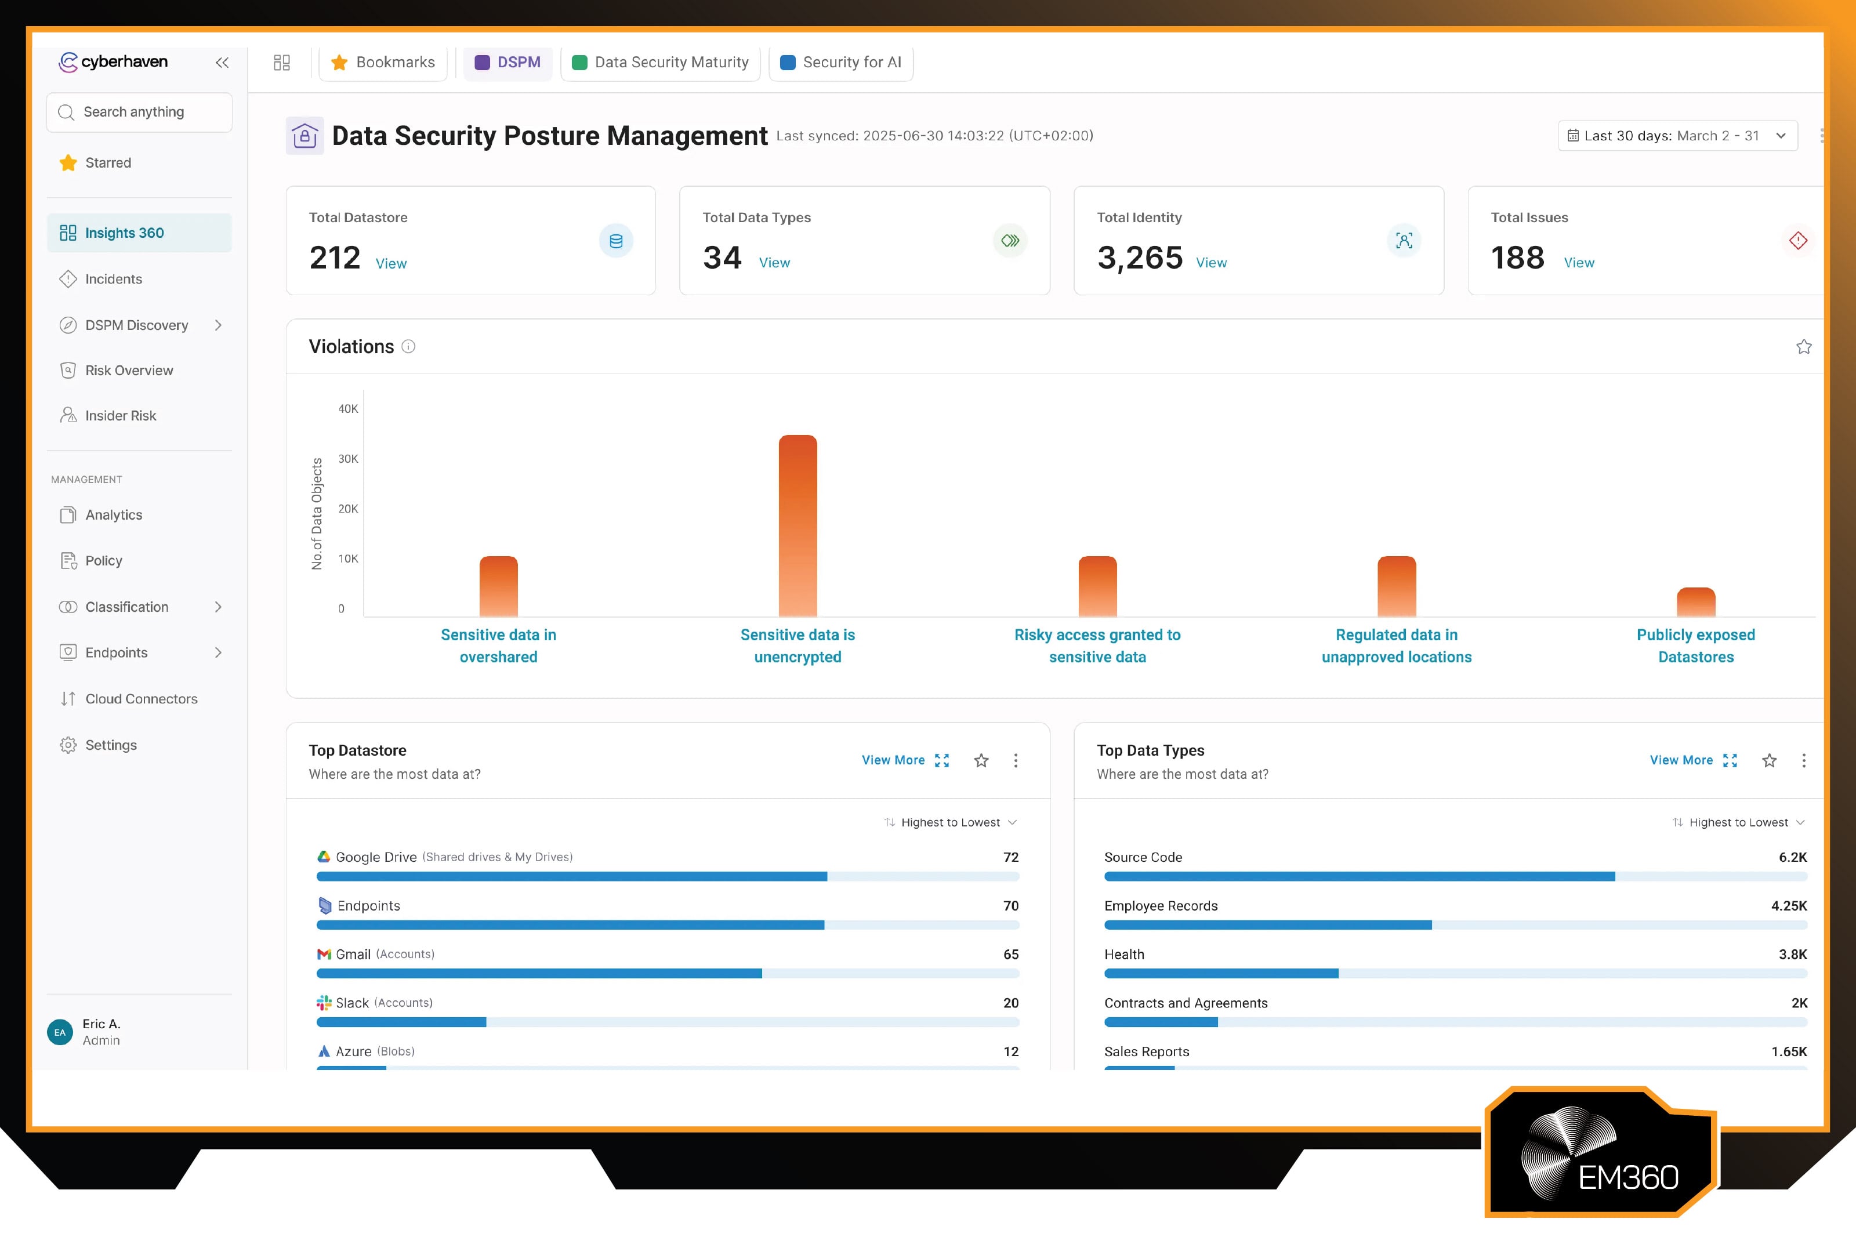
Task: Click the database icon on Total Datastore card
Action: pos(616,241)
